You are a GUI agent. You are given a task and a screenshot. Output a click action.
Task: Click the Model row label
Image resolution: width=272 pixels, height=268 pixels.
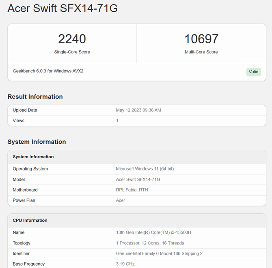click(x=19, y=179)
